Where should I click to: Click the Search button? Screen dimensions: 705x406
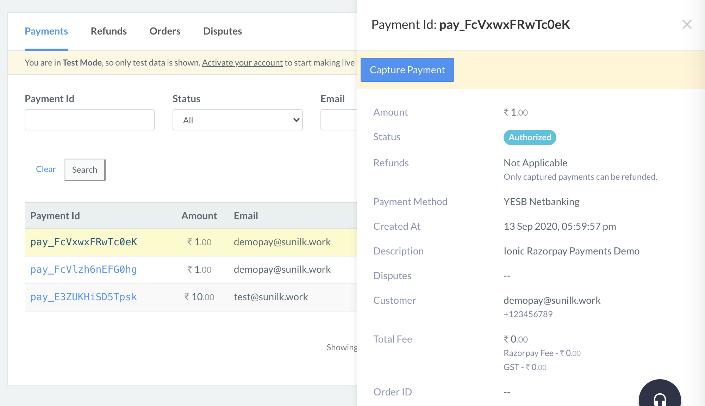tap(85, 169)
